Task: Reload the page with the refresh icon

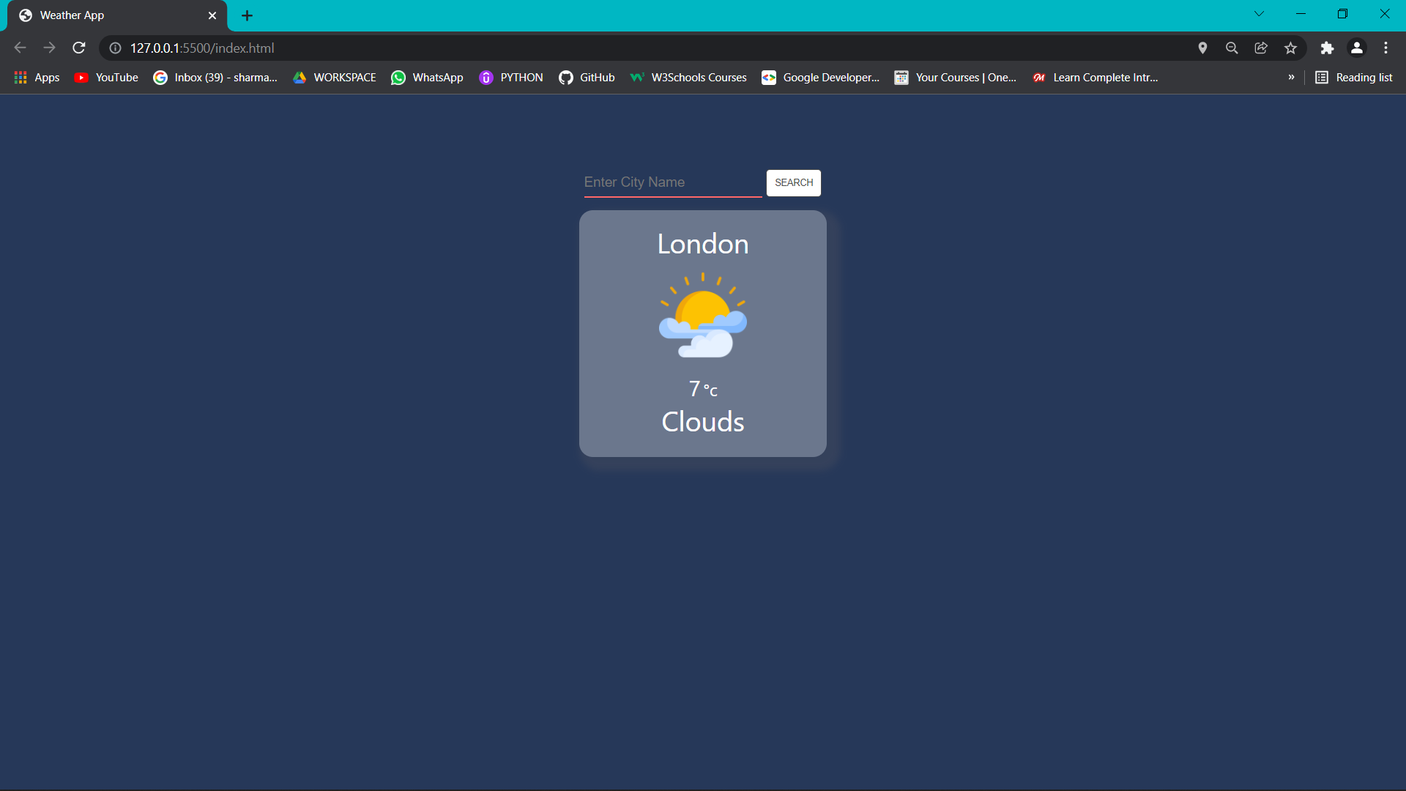Action: 79,48
